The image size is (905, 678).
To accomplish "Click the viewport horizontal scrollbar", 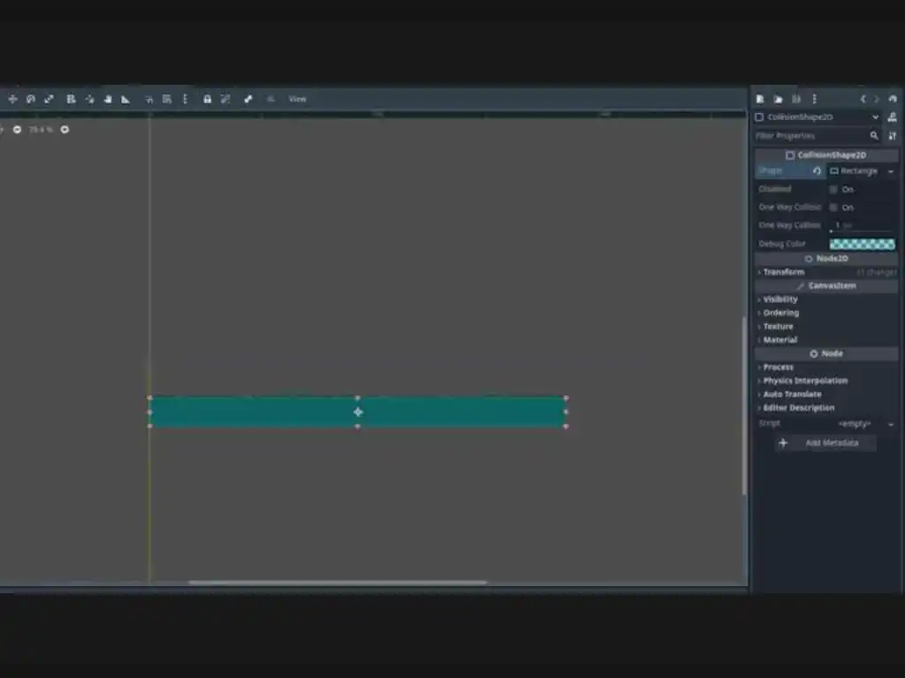I will coord(338,583).
